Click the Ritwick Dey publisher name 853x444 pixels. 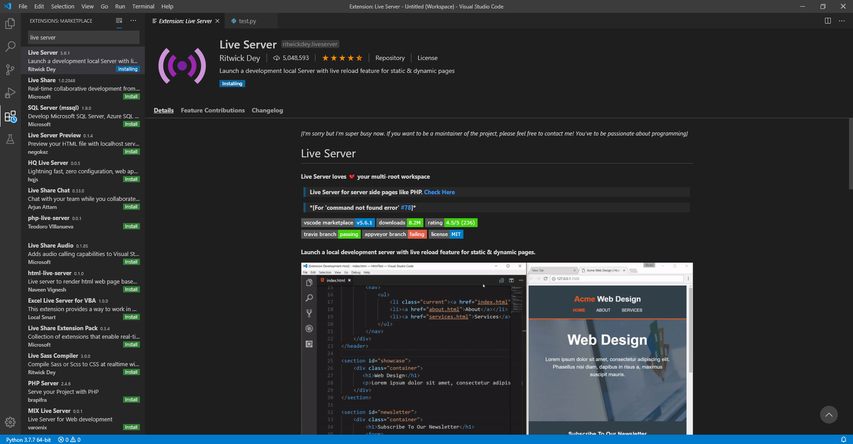239,58
